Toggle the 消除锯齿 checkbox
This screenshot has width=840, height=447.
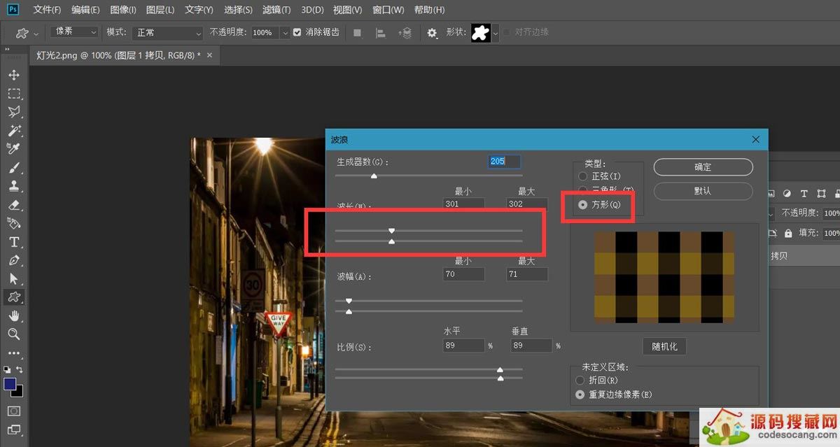point(297,32)
